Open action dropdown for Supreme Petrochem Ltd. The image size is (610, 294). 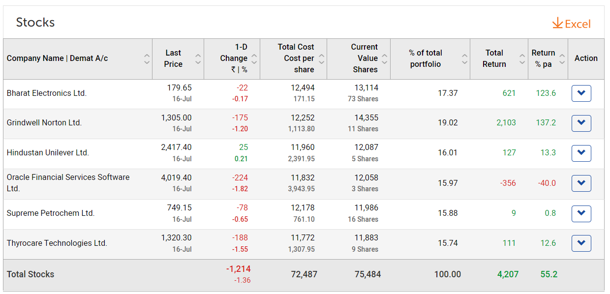click(581, 213)
